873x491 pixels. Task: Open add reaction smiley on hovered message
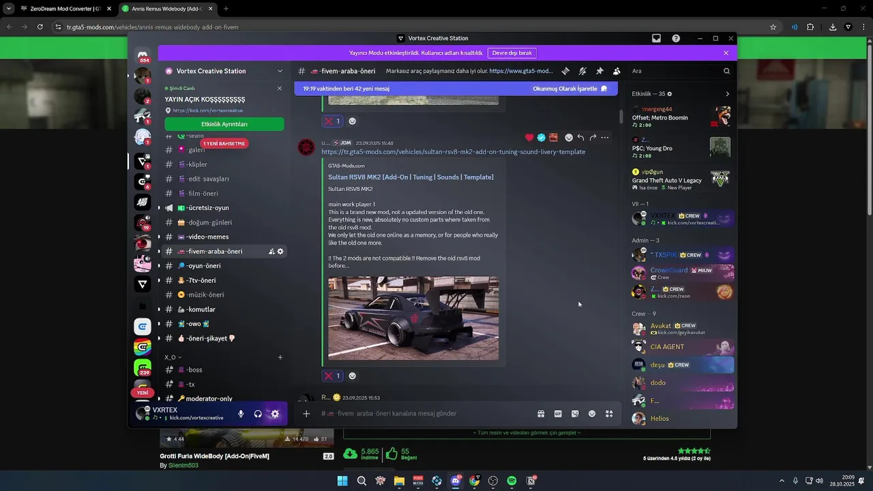(x=569, y=138)
